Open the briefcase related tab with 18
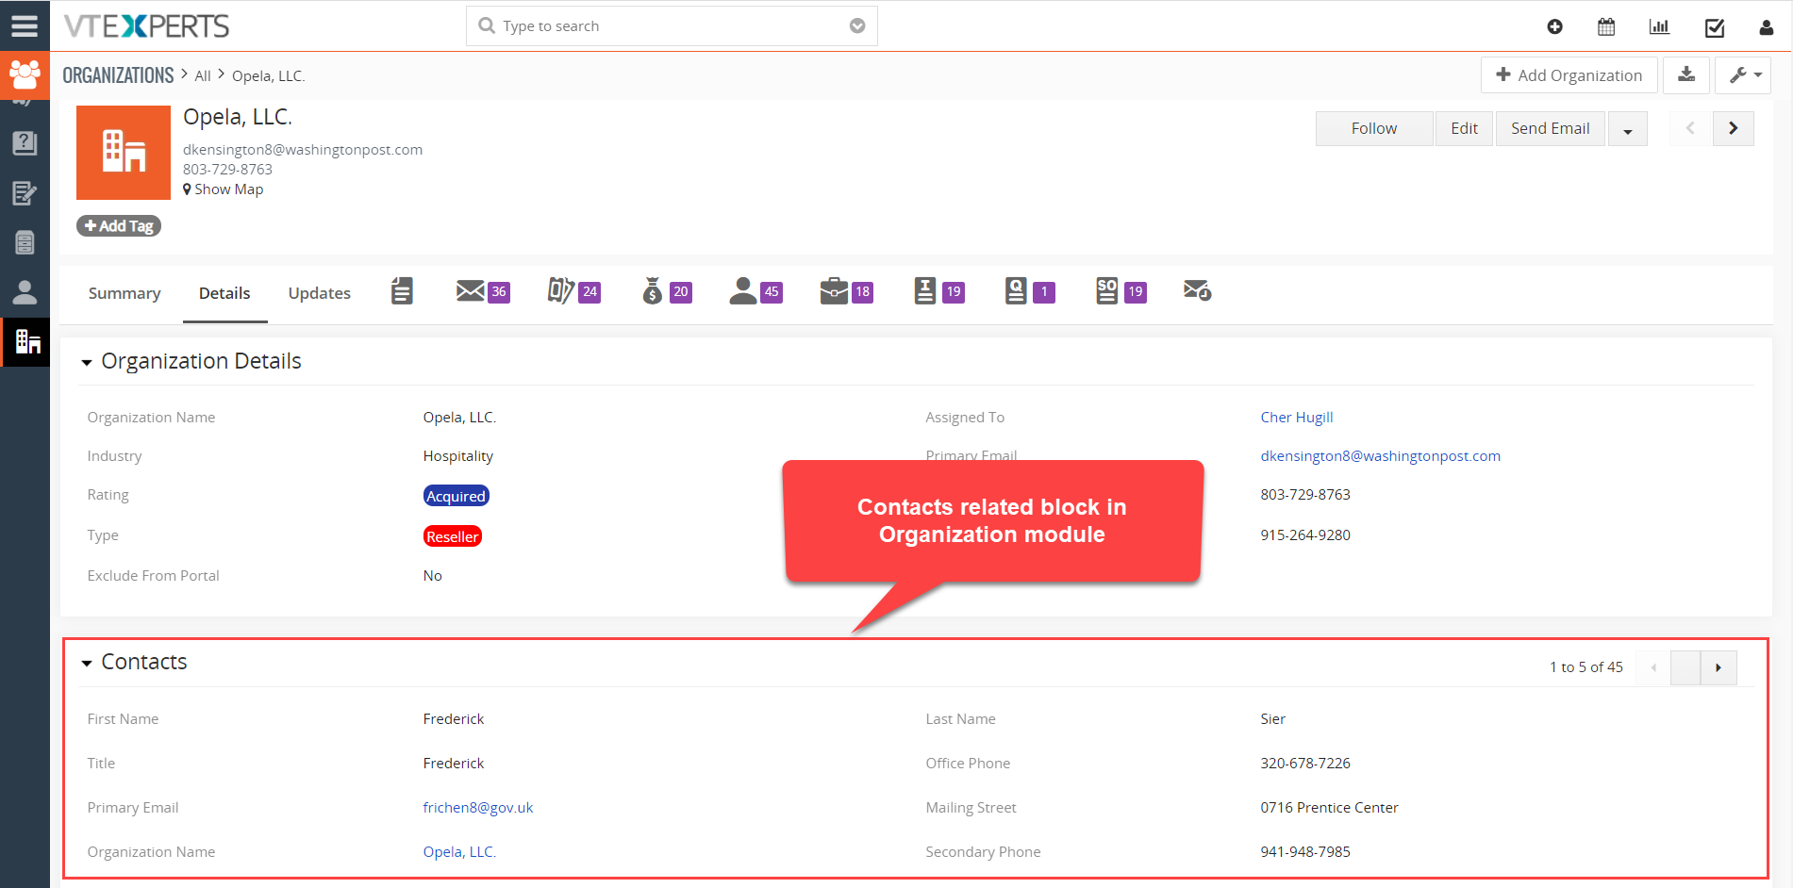 pyautogui.click(x=846, y=290)
